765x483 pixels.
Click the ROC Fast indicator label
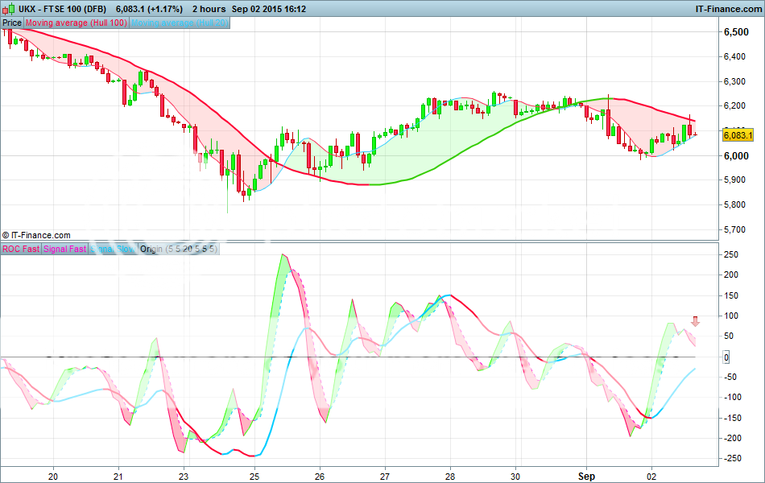(21, 249)
